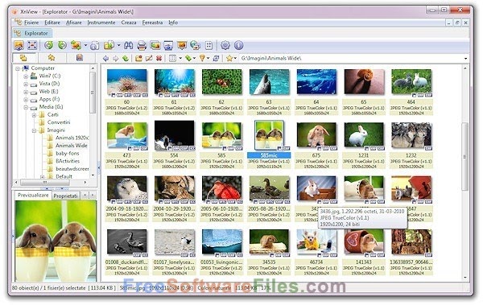The image size is (483, 305).
Task: Go forward with the right arrow icon
Action: [115, 58]
